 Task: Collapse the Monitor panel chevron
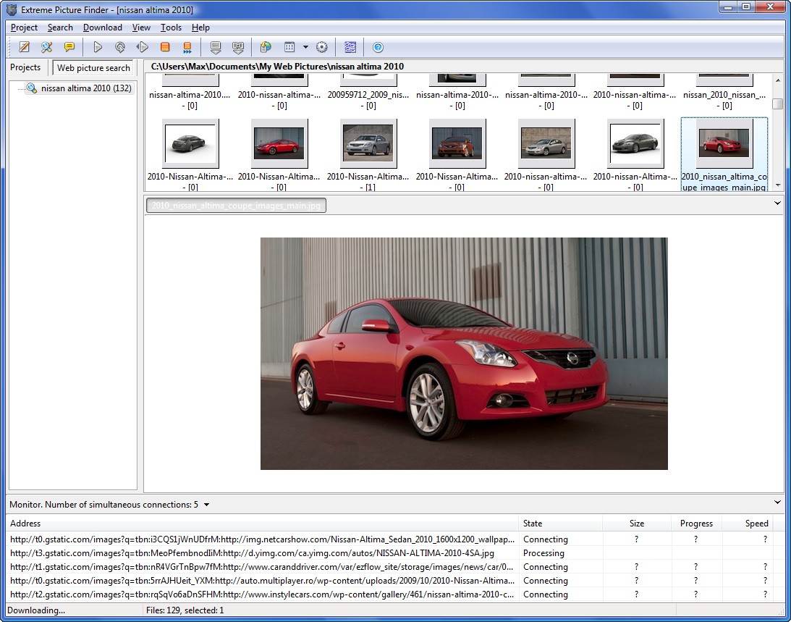pyautogui.click(x=777, y=503)
